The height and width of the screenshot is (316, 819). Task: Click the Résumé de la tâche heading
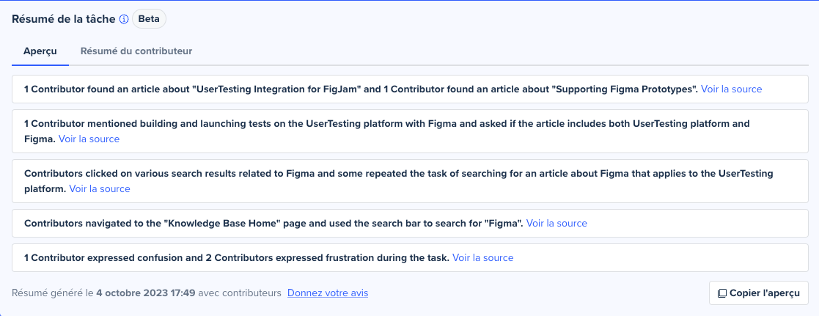[63, 19]
